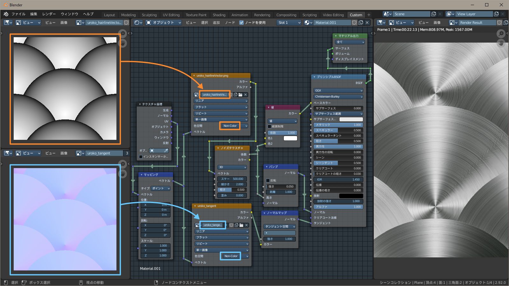Collapse the ノイズテクスチャ node
Image resolution: width=509 pixels, height=286 pixels.
(218, 148)
